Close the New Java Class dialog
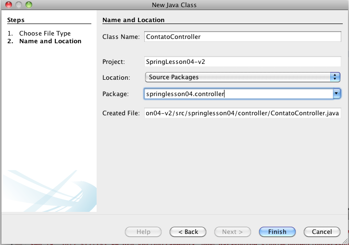Viewport: 349px width, 245px height. 9,5
